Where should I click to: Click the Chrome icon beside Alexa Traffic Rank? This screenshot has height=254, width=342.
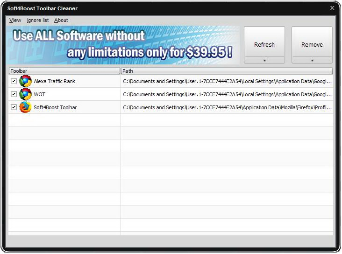[x=25, y=81]
